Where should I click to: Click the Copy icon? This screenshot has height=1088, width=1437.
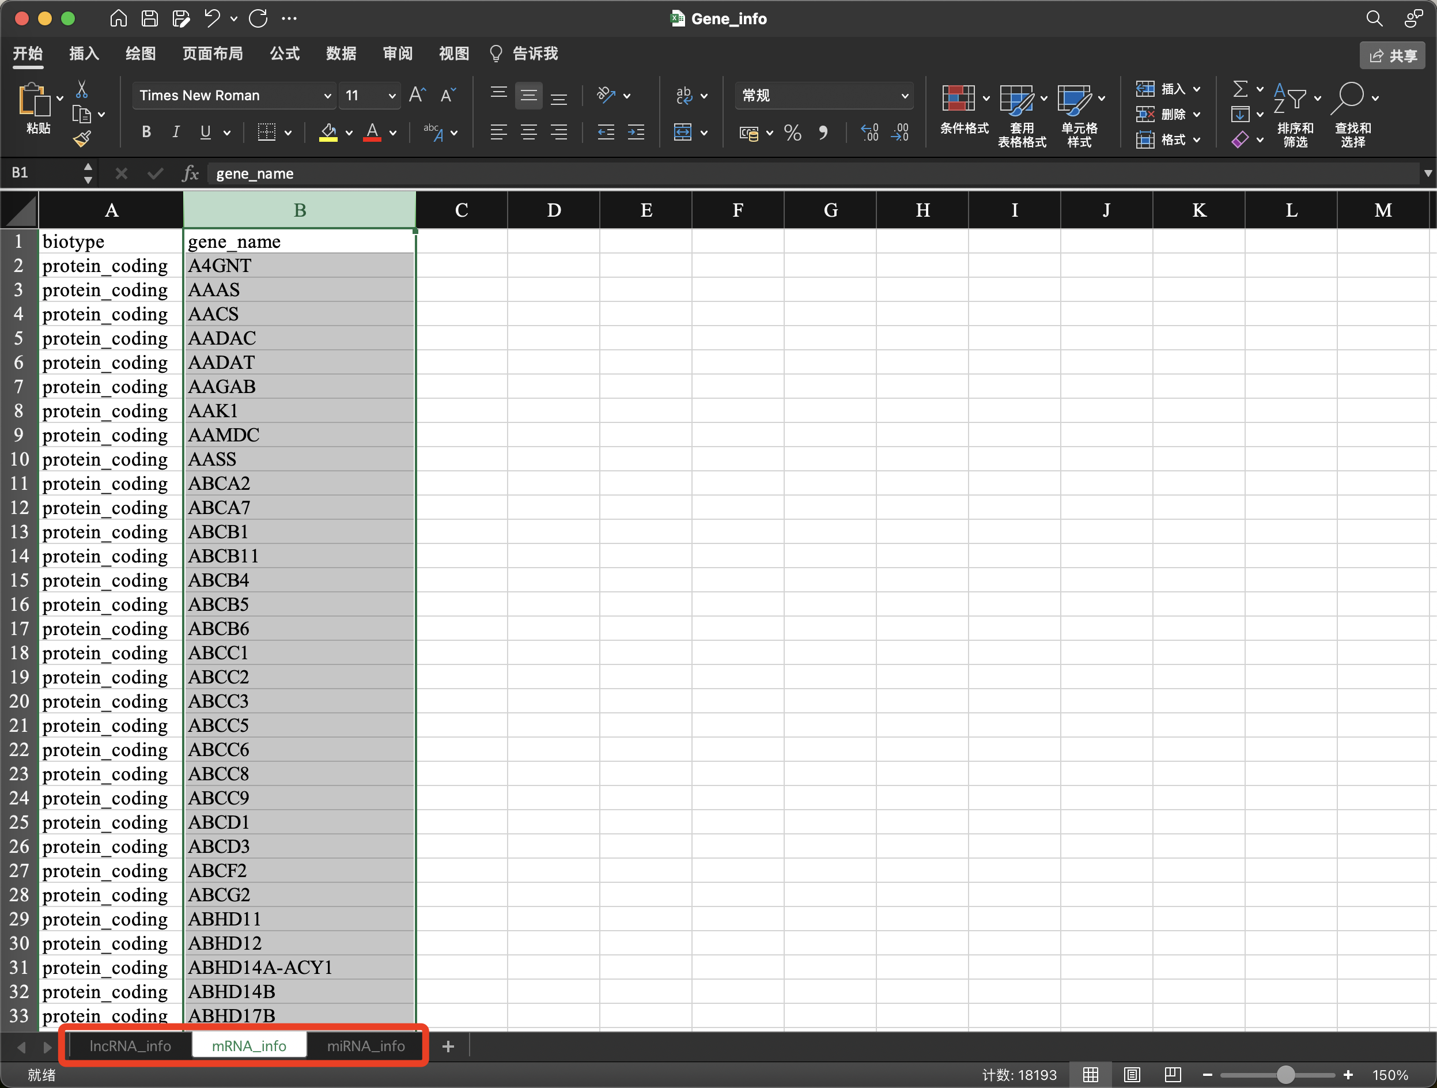[x=81, y=114]
